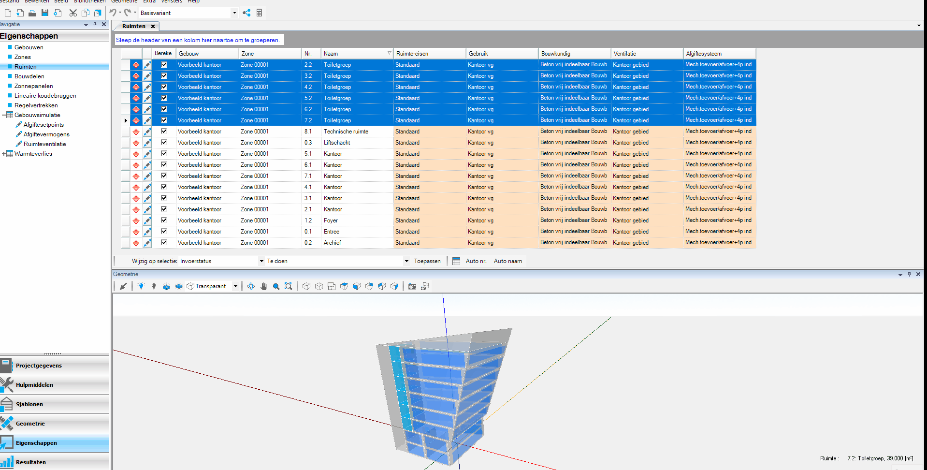Open the Invoerstatus dropdown
The image size is (927, 470).
[x=261, y=261]
